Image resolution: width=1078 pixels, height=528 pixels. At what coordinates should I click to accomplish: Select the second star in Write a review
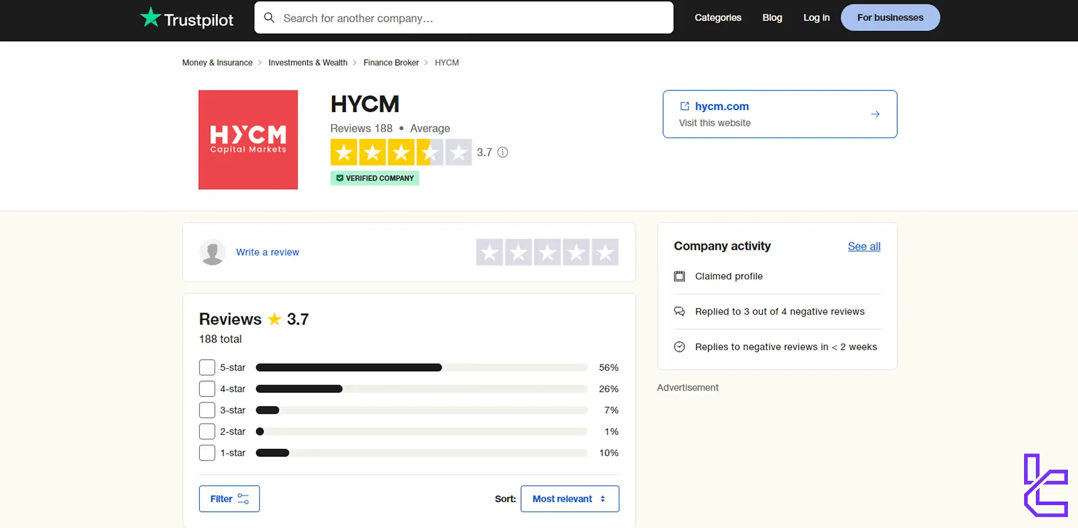point(518,252)
